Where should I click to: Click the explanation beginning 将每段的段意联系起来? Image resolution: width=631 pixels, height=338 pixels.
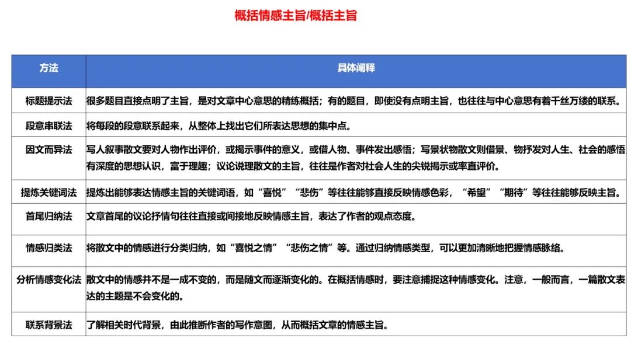(219, 126)
